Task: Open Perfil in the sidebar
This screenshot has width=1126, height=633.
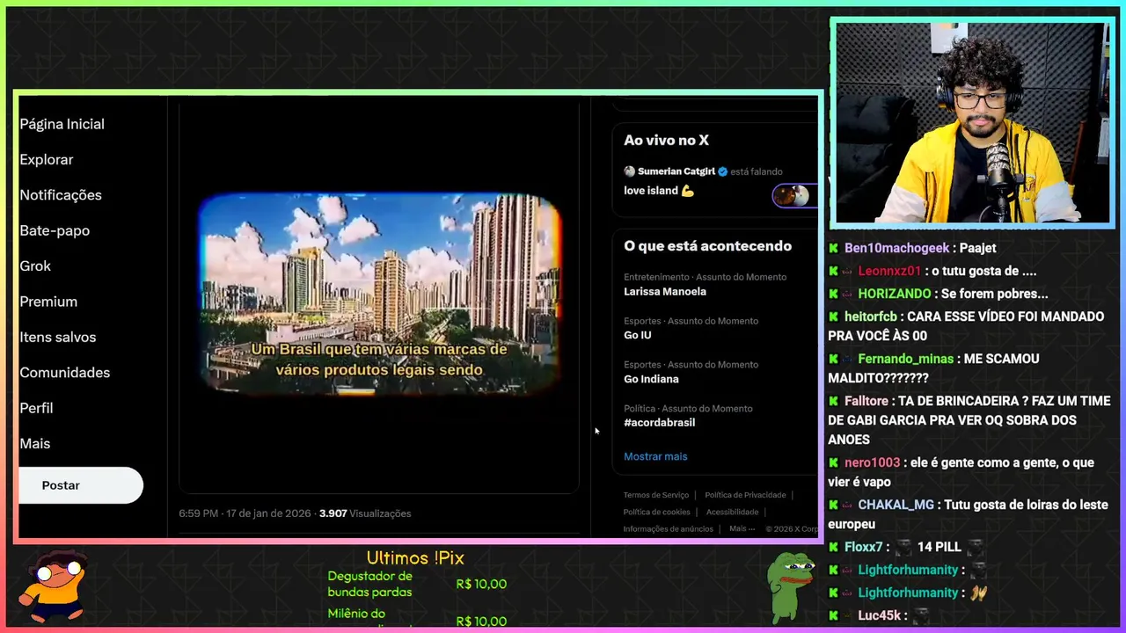Action: [36, 408]
